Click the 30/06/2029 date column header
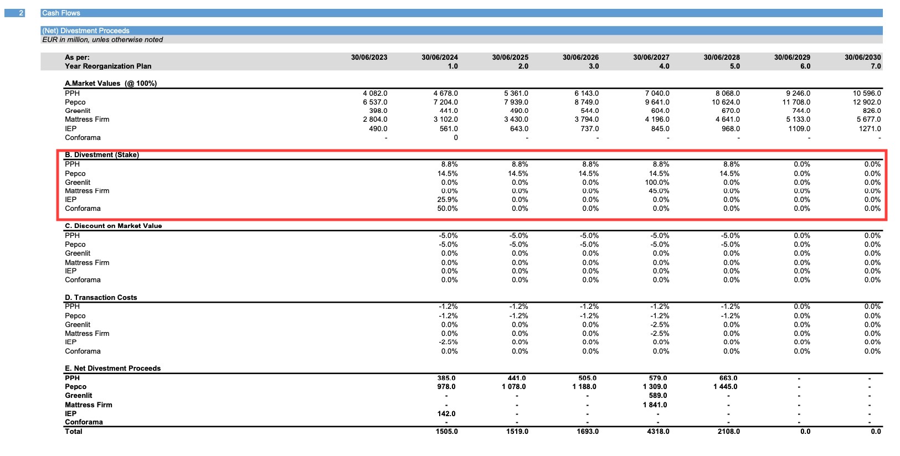 point(792,57)
